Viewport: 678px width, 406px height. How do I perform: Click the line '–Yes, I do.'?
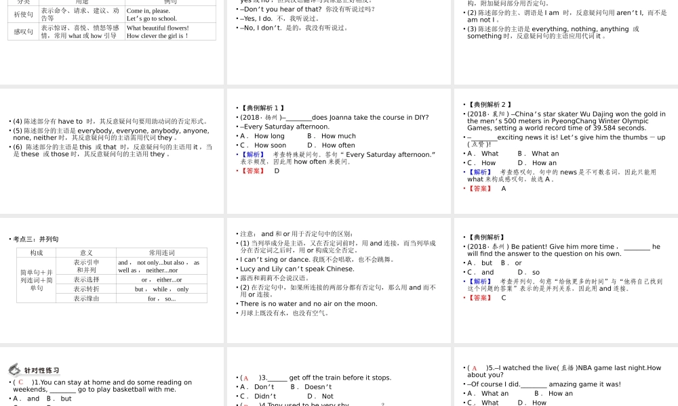[x=279, y=18]
